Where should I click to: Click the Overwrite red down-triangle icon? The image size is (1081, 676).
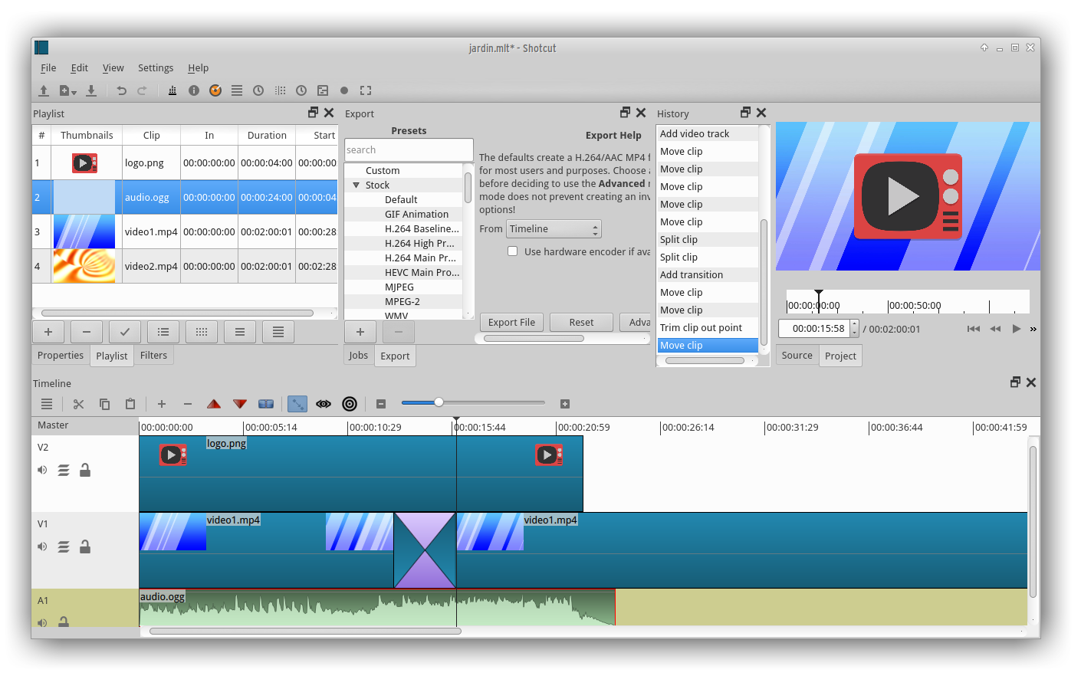pos(240,404)
